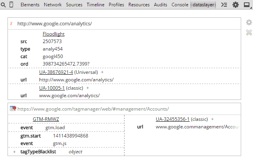Select src value 2507573
The height and width of the screenshot is (158, 253).
[52, 41]
